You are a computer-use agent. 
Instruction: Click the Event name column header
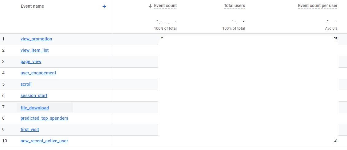[x=32, y=6]
